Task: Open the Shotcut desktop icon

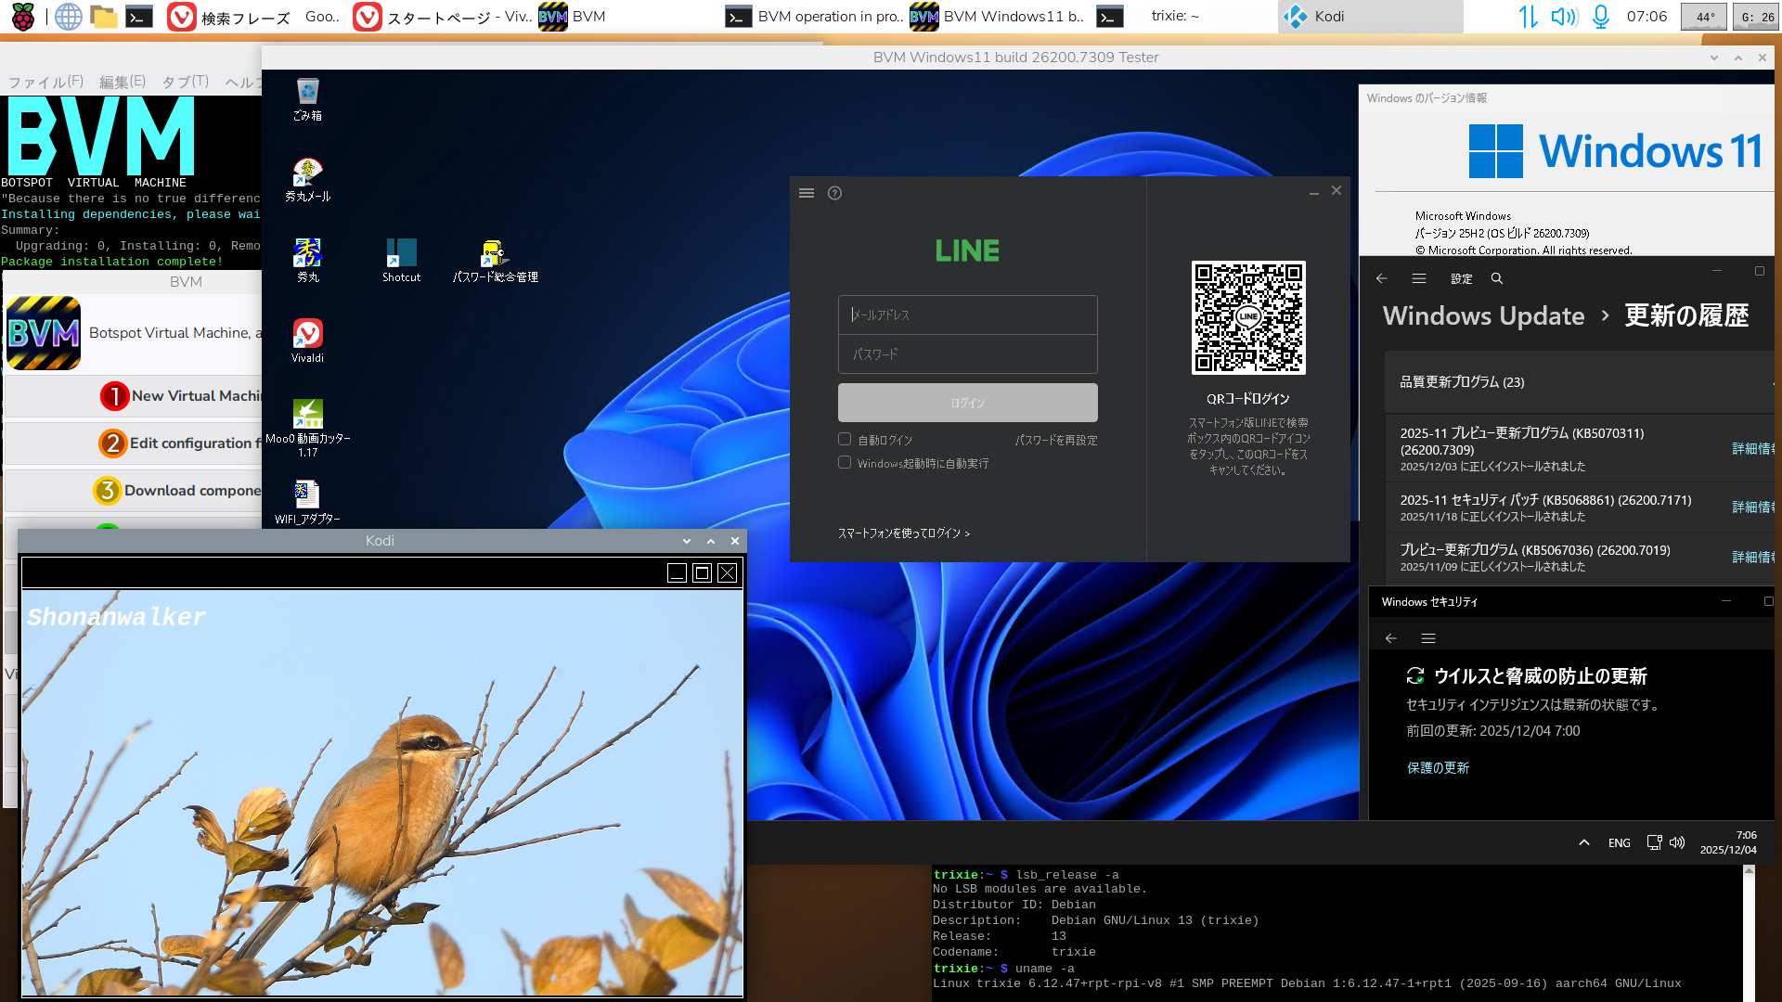Action: click(x=401, y=254)
